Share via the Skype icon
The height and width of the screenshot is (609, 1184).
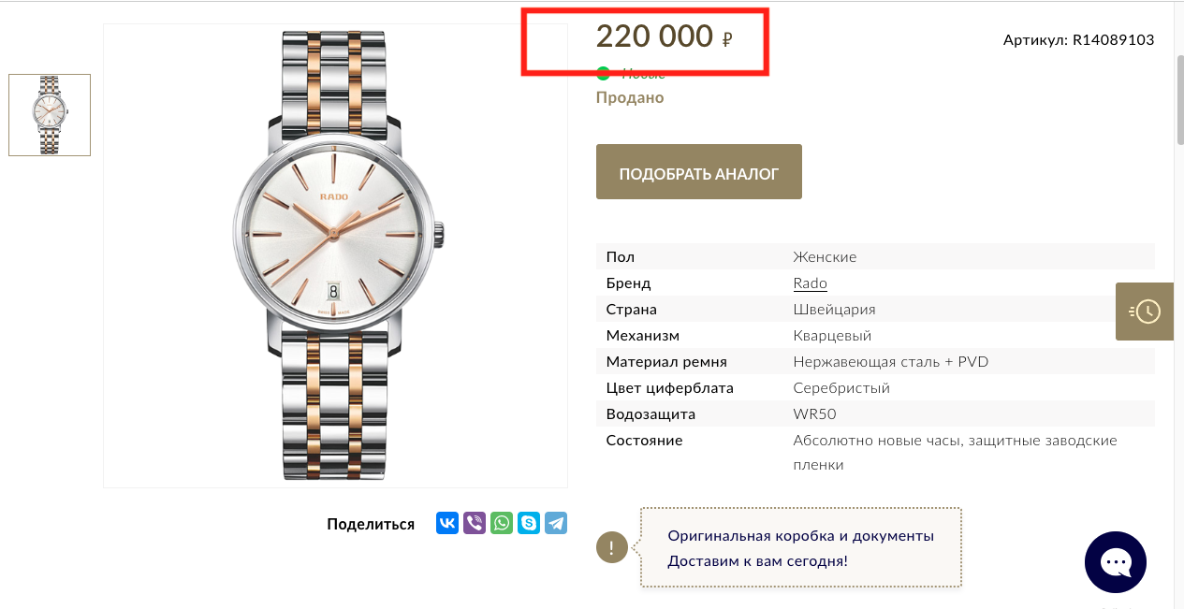point(529,523)
